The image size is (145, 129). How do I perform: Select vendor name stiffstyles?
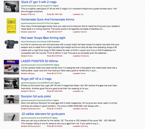pos(31,73)
